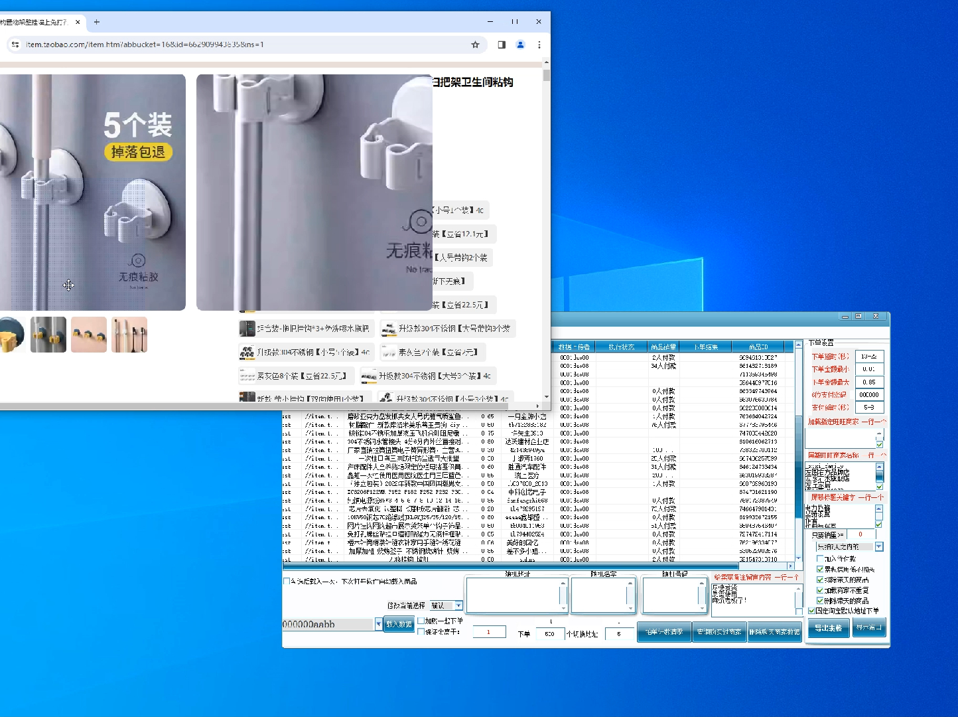Click the first blue button after the address-switch field
This screenshot has width=958, height=717.
click(664, 632)
